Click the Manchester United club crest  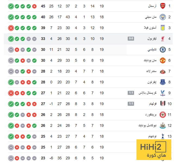coord(163,60)
